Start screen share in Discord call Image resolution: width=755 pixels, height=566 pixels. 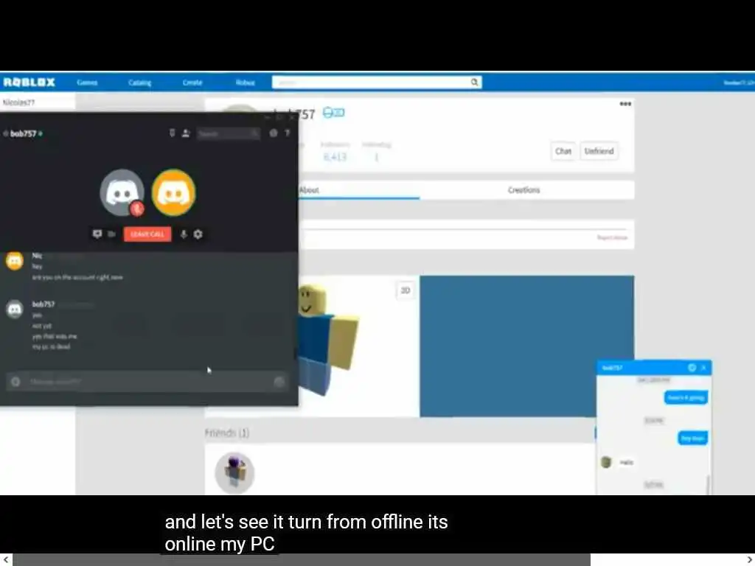click(97, 234)
